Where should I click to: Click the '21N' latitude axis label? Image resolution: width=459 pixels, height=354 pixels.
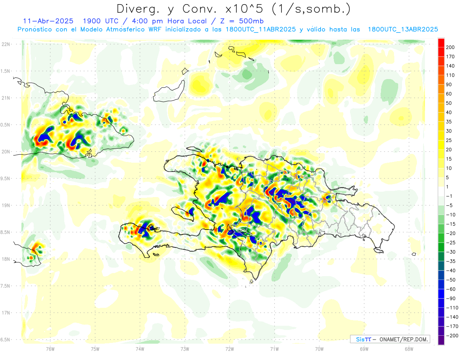pos(5,98)
